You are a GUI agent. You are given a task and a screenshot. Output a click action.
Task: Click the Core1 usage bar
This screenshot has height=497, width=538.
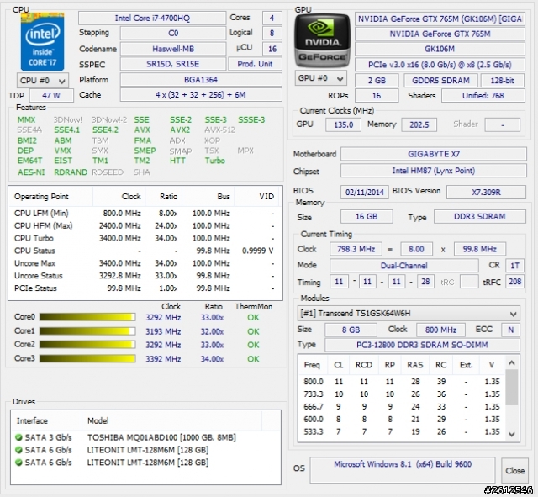pos(87,331)
